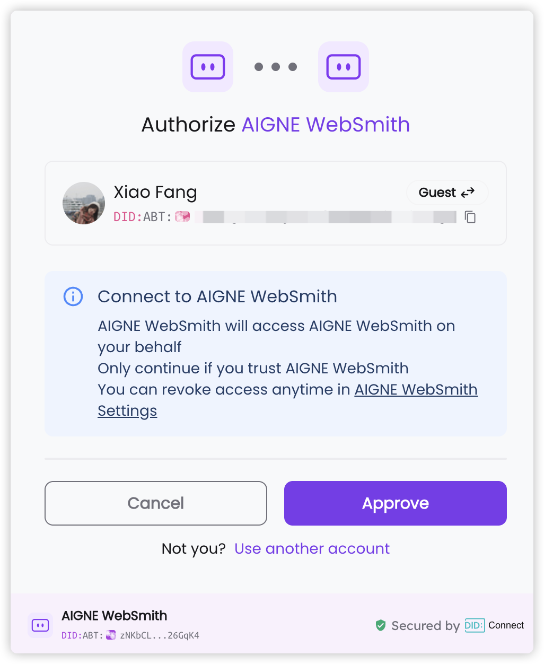Click the swap arrows icon in Guest chip
Viewport: 544px width, 664px height.
468,193
